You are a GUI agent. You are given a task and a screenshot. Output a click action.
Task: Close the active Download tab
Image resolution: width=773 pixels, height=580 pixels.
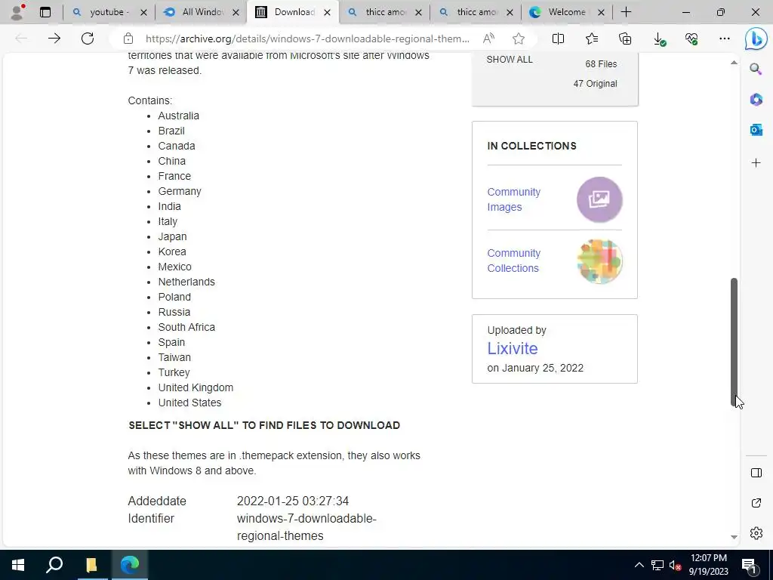coord(327,12)
